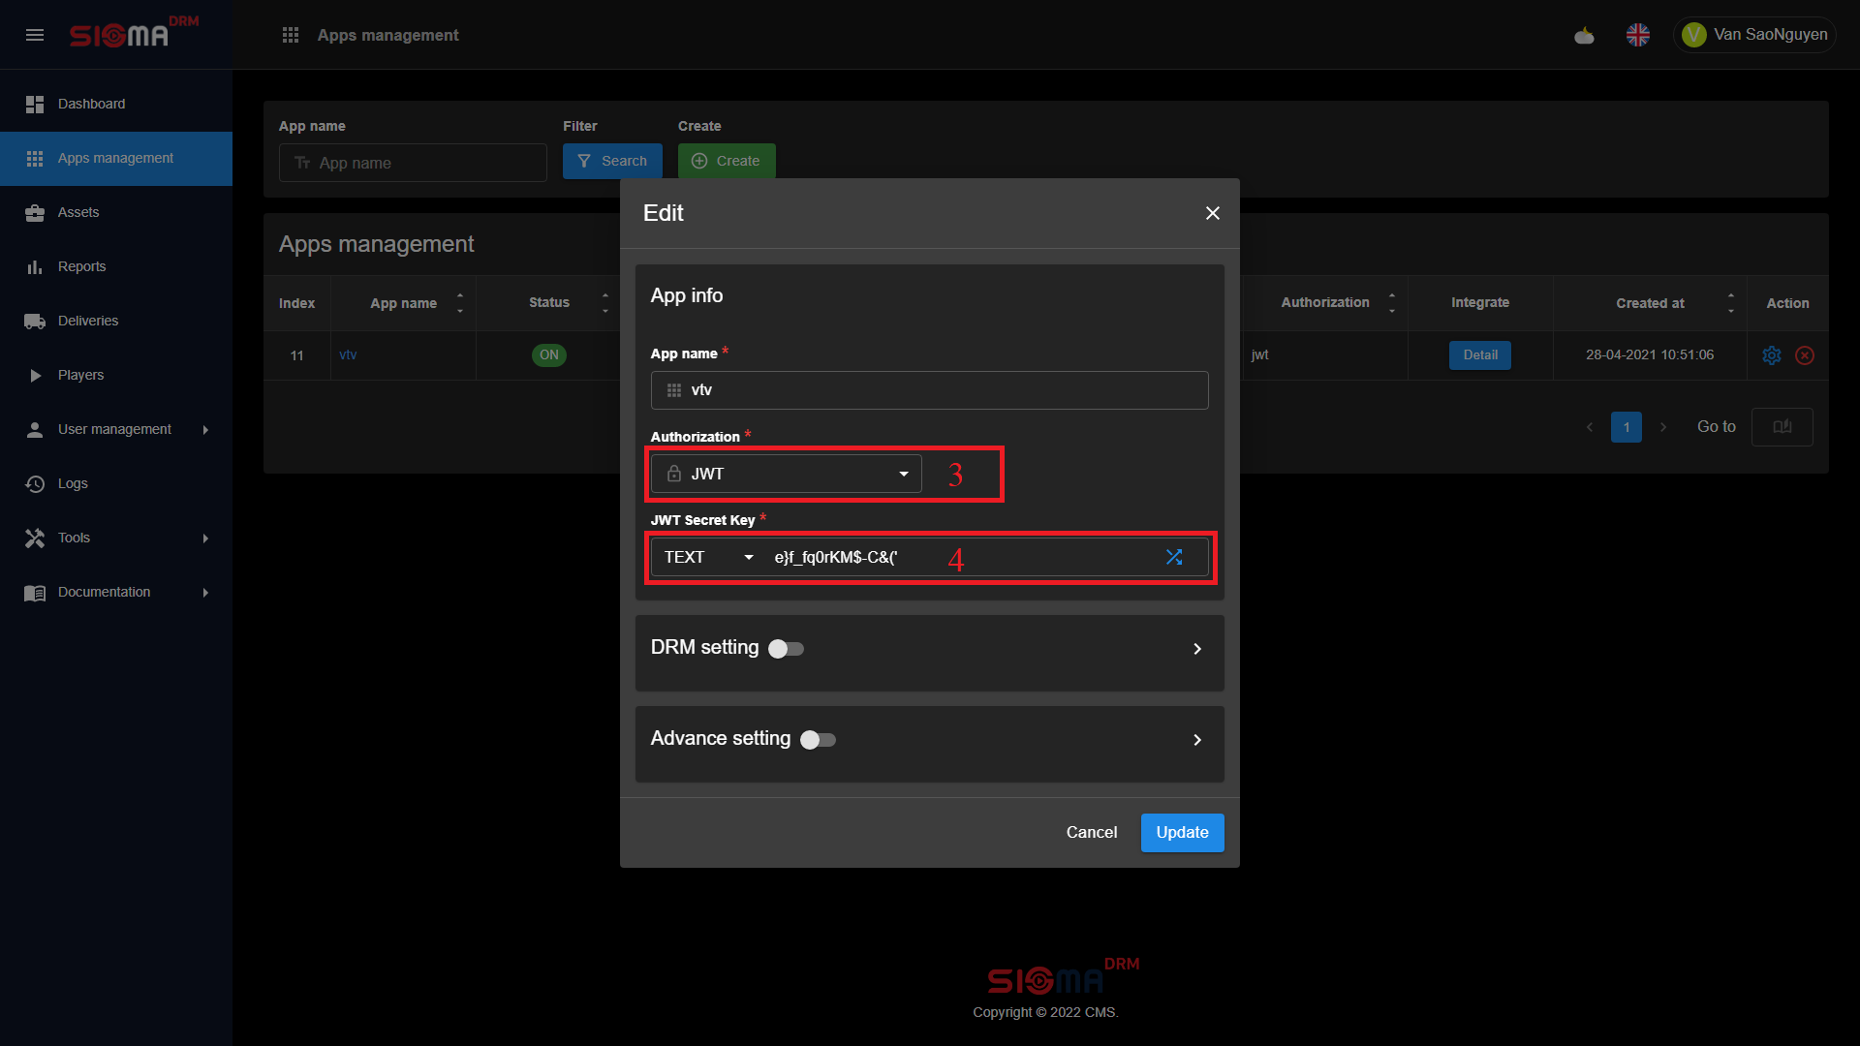Image resolution: width=1860 pixels, height=1046 pixels.
Task: Click the Deliveries sidebar icon
Action: point(35,321)
